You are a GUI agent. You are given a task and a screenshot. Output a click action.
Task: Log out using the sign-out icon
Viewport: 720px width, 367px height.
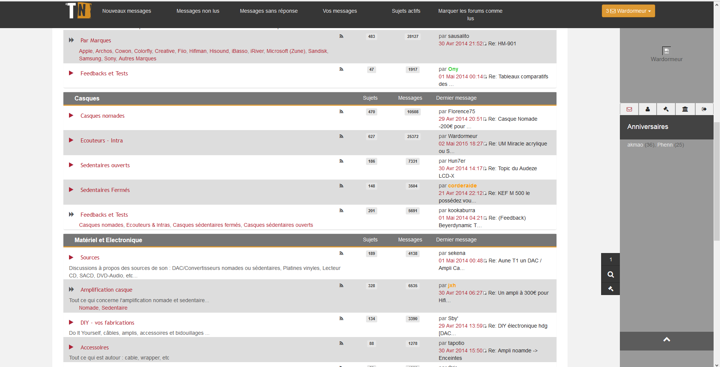(704, 109)
